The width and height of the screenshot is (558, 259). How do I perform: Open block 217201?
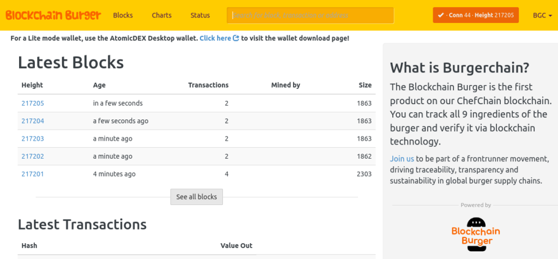click(33, 174)
